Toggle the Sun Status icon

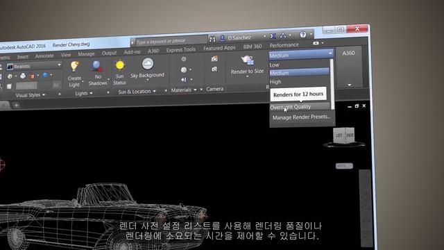pyautogui.click(x=120, y=65)
